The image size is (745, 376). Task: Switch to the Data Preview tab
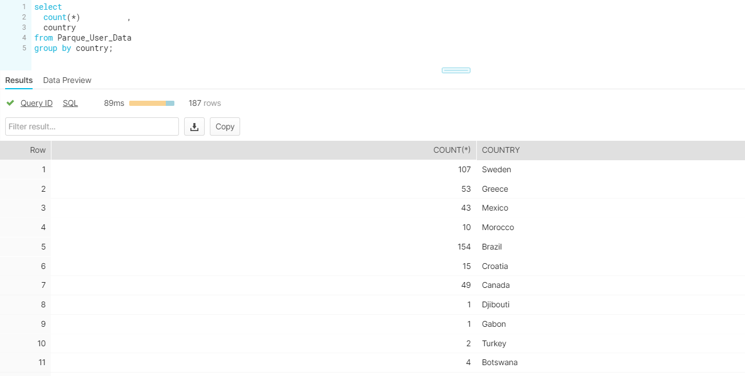click(x=67, y=80)
